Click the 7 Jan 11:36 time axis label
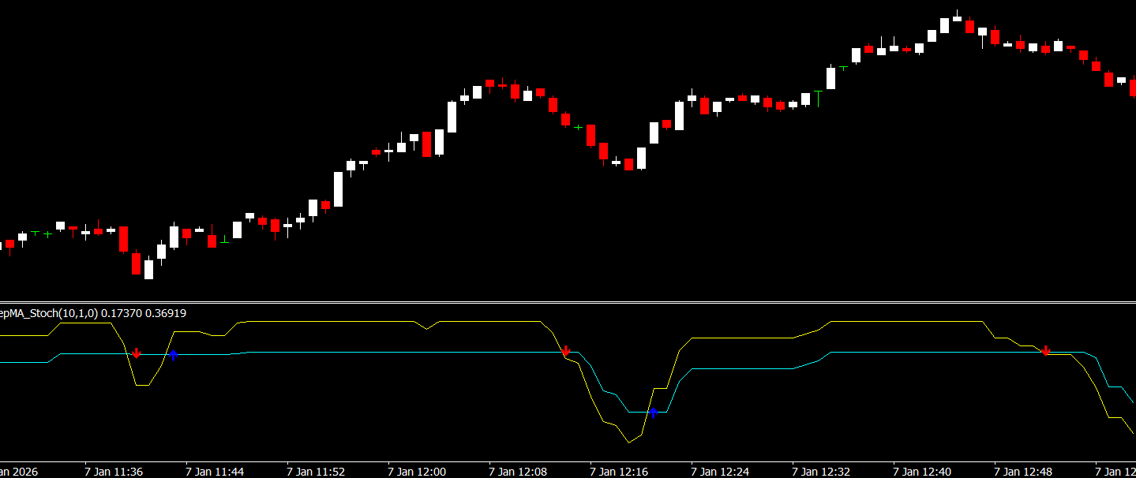Screen dimensions: 1136x478 (x=114, y=472)
